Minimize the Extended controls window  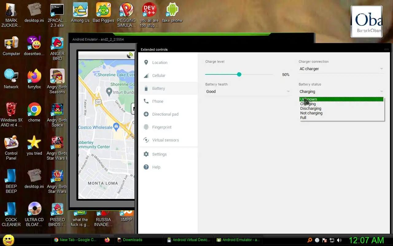coord(386,50)
